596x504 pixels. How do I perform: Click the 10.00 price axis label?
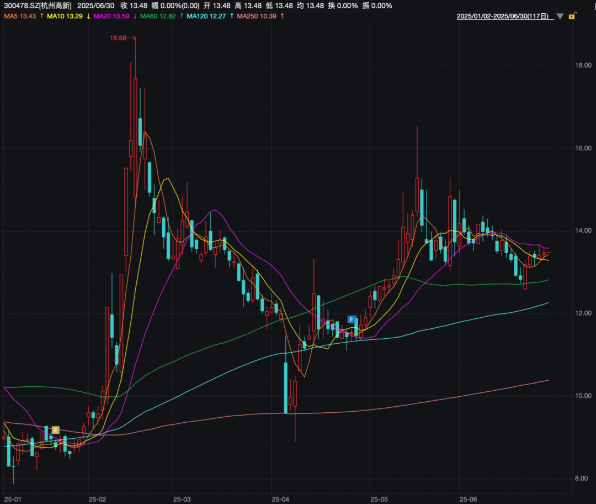point(583,396)
